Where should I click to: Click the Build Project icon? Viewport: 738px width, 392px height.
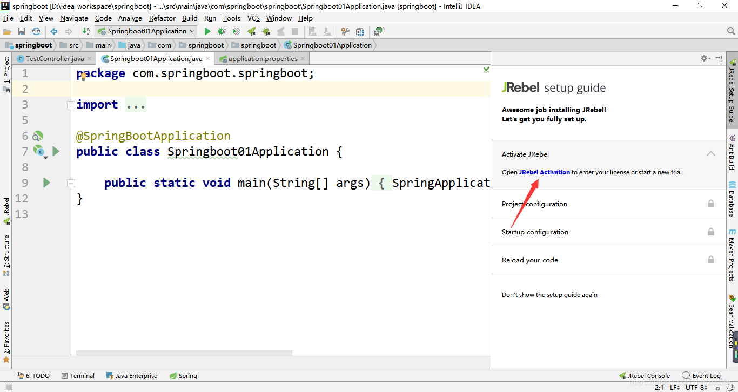click(86, 31)
